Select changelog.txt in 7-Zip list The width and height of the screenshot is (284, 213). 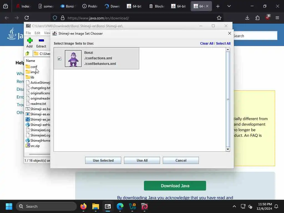[38, 88]
